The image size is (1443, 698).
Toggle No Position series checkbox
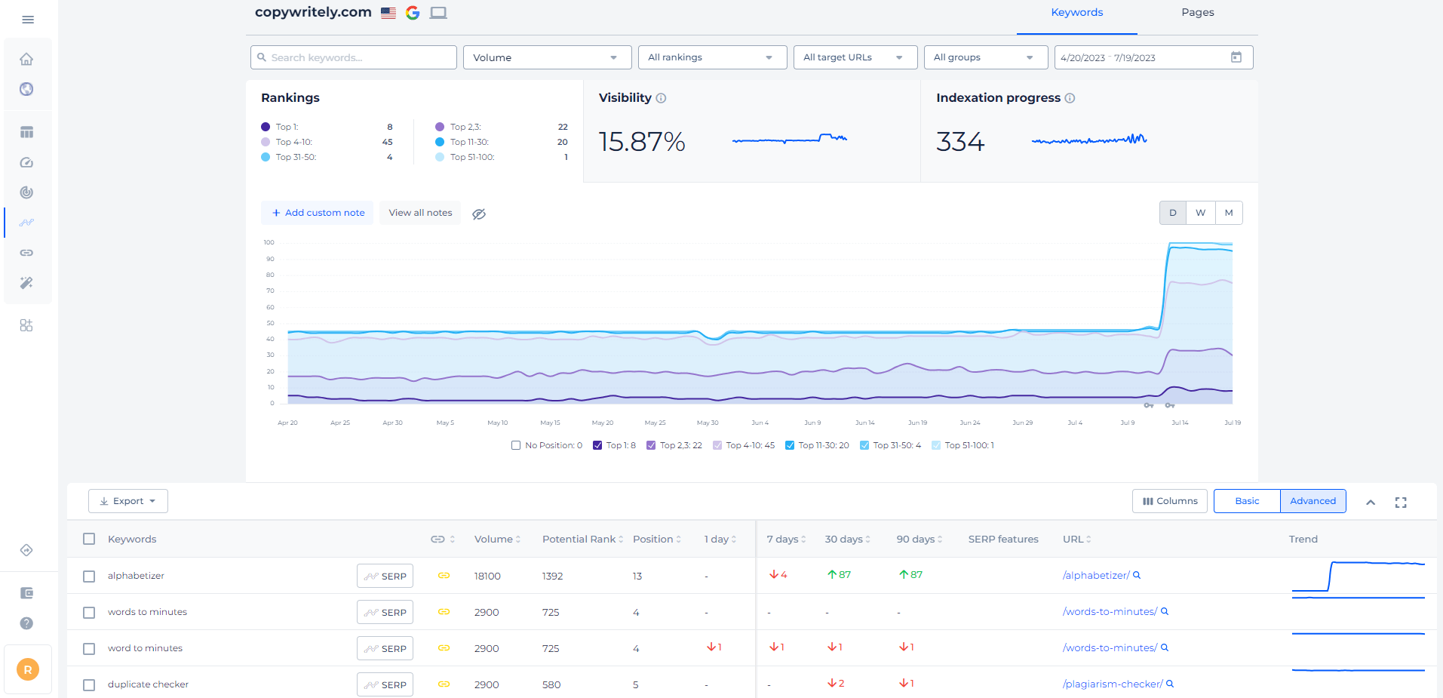click(x=516, y=445)
